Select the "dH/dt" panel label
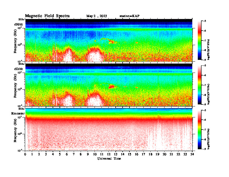This screenshot has width=229, height=177. 19,24
